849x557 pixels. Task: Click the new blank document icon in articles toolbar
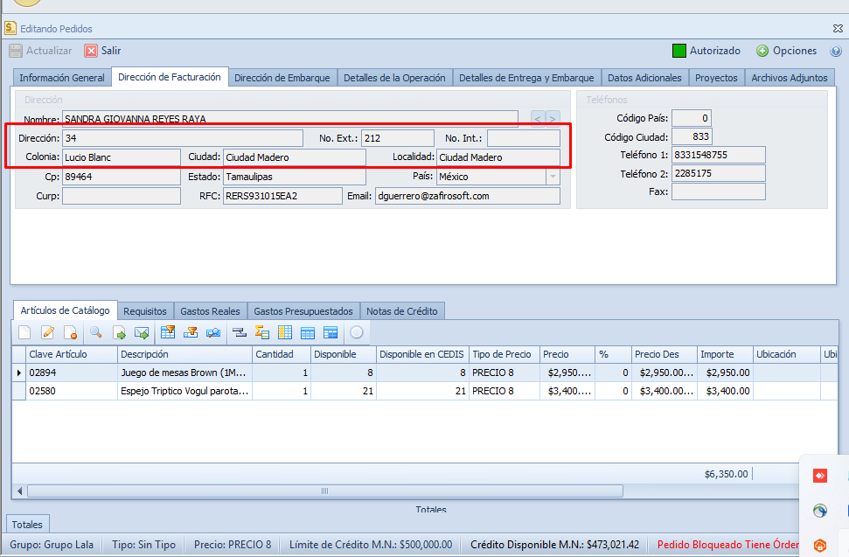pos(24,332)
